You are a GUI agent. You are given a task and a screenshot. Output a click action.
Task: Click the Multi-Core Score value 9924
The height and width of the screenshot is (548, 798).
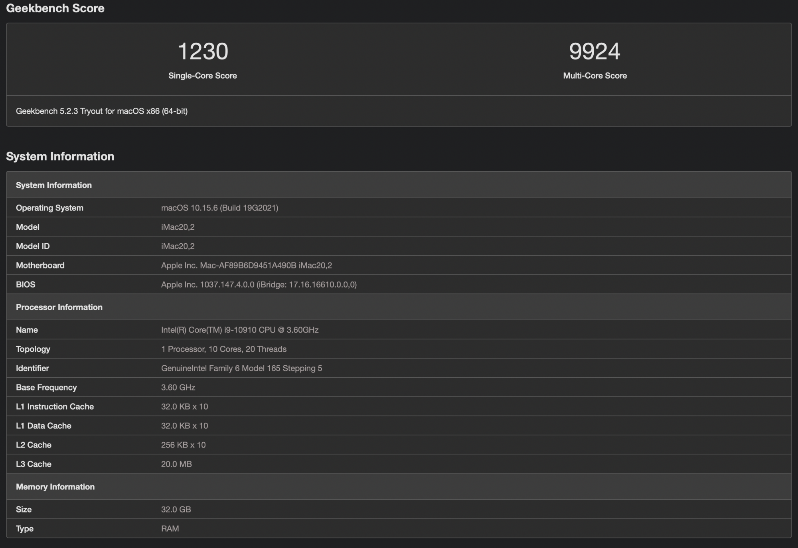click(595, 51)
